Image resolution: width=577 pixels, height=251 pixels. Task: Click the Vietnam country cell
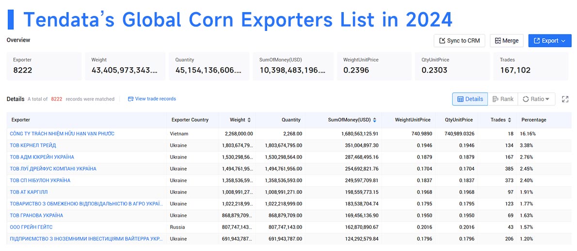[179, 133]
